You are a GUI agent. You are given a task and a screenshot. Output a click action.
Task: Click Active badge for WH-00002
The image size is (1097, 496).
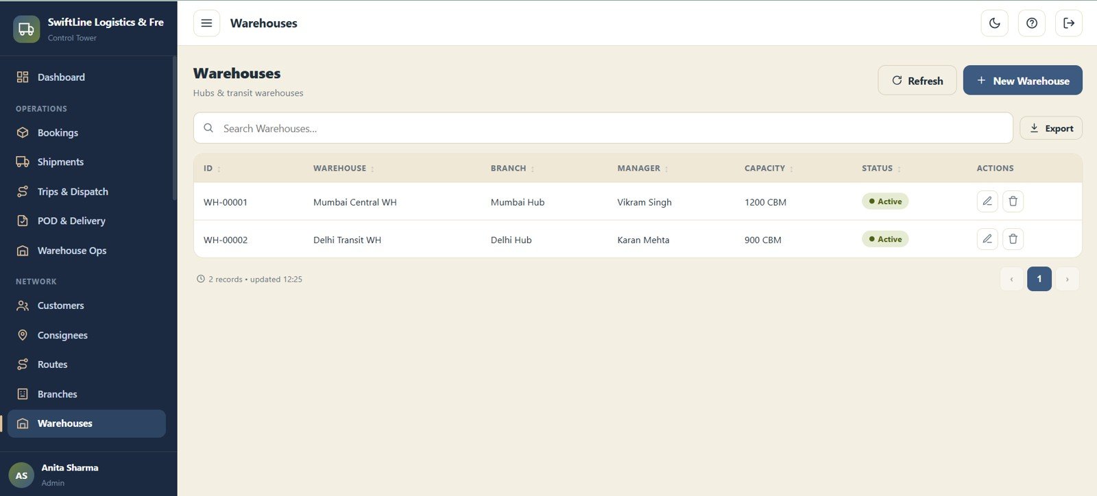pos(885,239)
